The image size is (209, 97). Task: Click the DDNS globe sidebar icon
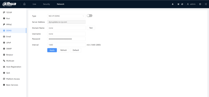(x=4, y=30)
